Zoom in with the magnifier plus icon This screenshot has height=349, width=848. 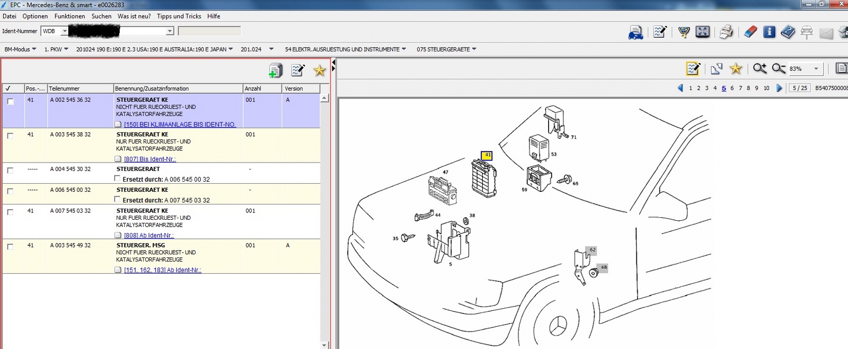tap(759, 68)
